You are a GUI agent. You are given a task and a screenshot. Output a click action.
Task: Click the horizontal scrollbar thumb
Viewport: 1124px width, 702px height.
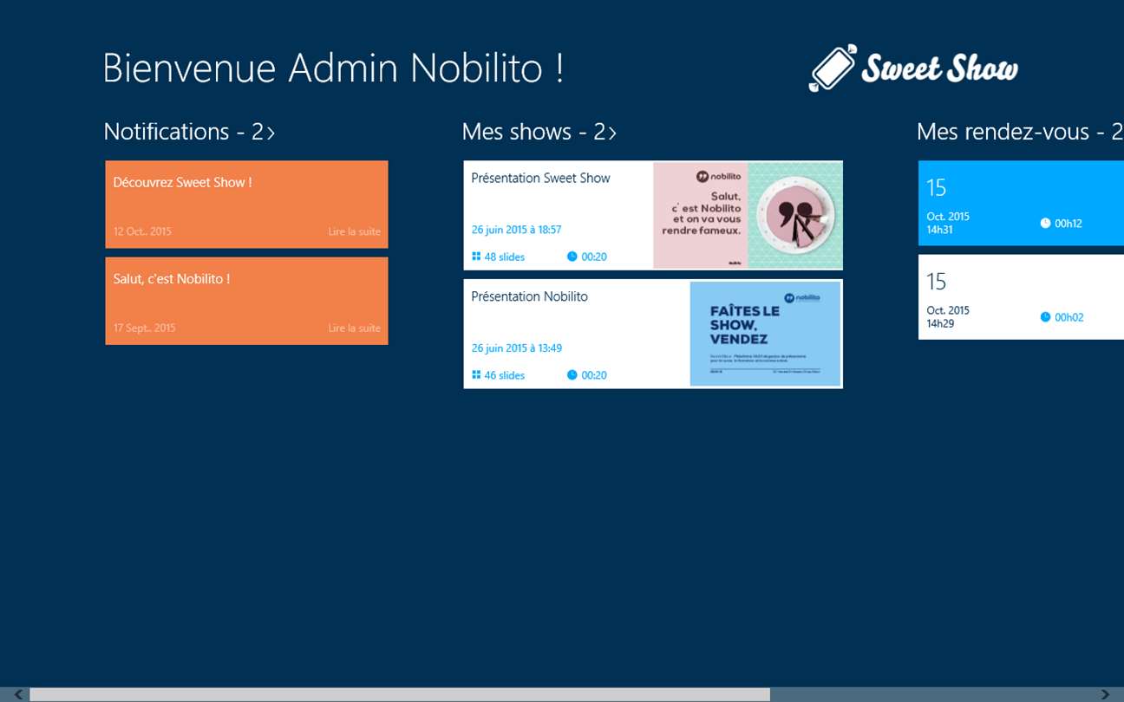[x=400, y=694]
